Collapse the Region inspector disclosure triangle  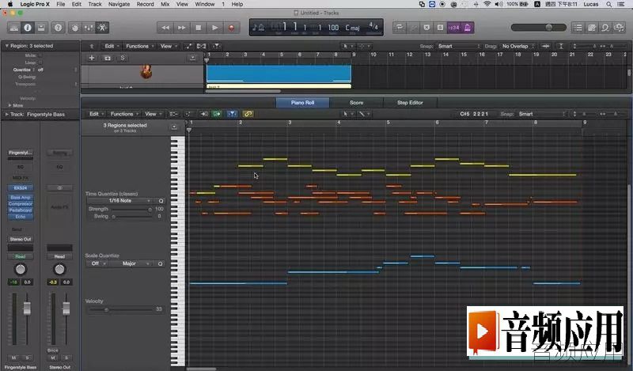pos(7,46)
